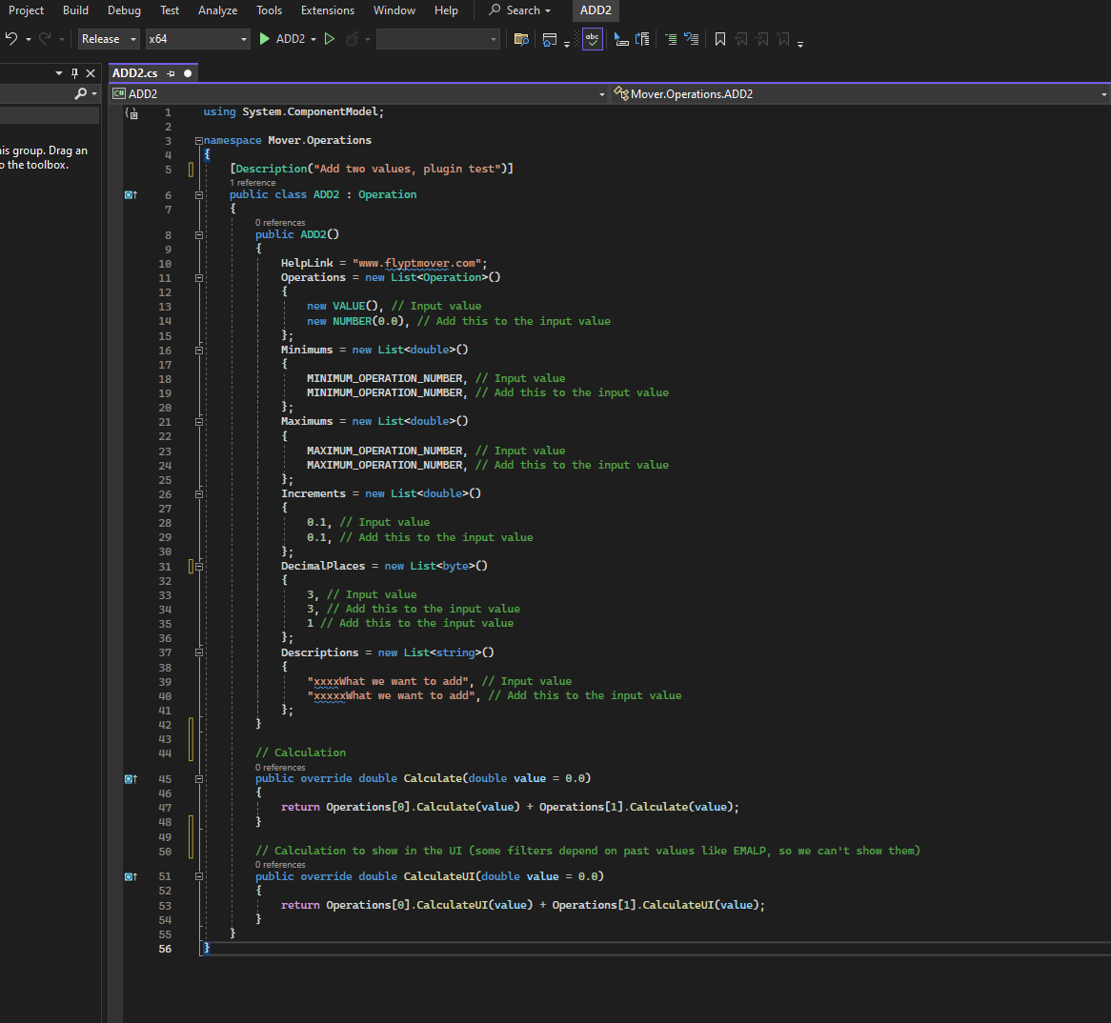The width and height of the screenshot is (1111, 1023).
Task: Open the Project menu
Action: (x=26, y=10)
